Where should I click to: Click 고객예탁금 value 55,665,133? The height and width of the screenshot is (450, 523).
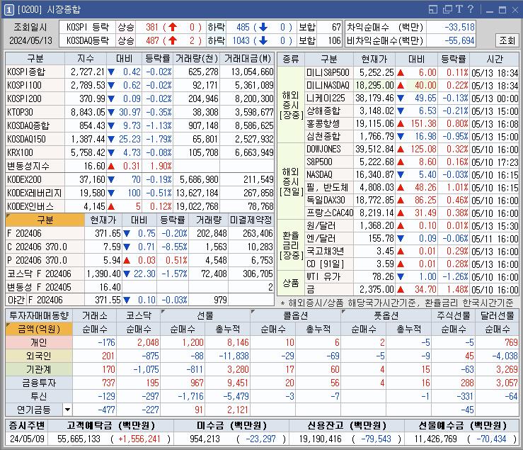pyautogui.click(x=79, y=439)
